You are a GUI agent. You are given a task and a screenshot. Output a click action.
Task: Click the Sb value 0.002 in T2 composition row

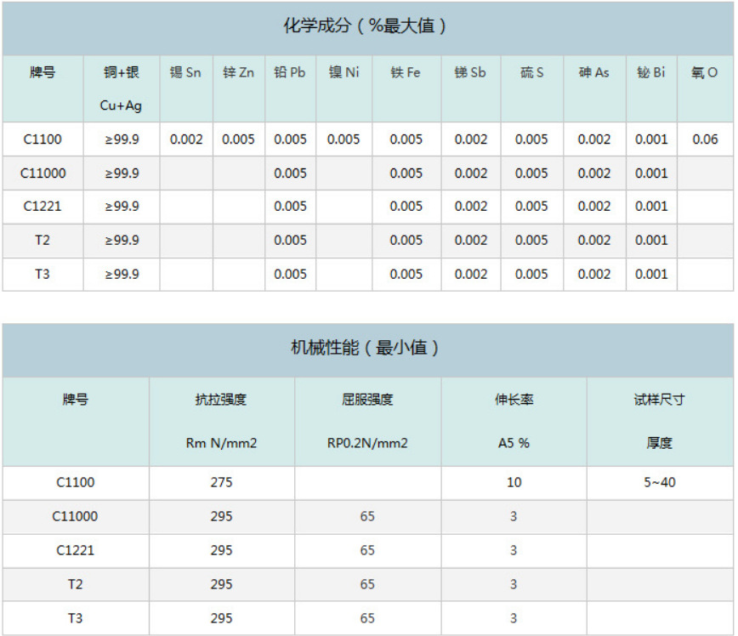pos(471,240)
